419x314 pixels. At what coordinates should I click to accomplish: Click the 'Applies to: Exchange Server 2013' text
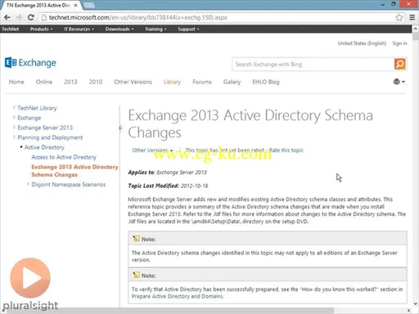click(x=167, y=173)
